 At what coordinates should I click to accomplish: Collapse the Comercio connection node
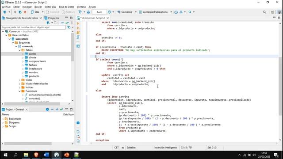pyautogui.click(x=3, y=31)
